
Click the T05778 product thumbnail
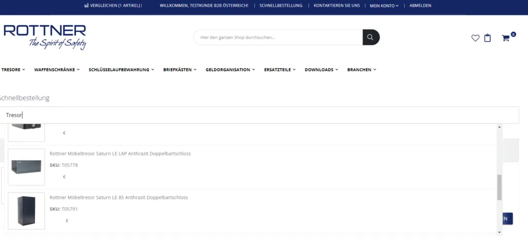(x=26, y=167)
